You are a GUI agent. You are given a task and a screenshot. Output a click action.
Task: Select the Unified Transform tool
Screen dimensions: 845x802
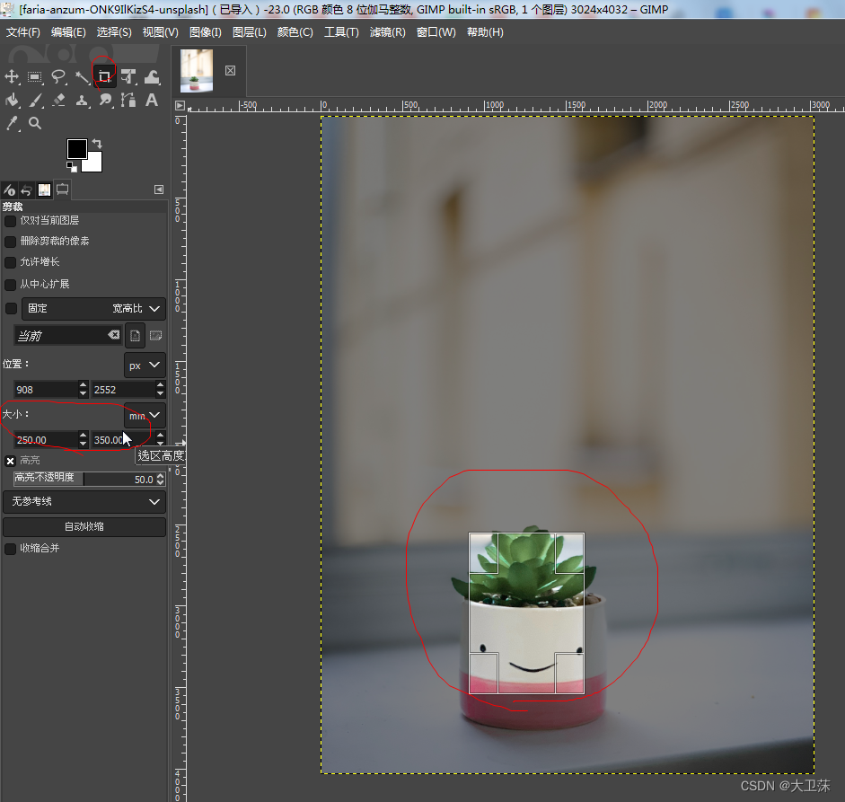128,77
